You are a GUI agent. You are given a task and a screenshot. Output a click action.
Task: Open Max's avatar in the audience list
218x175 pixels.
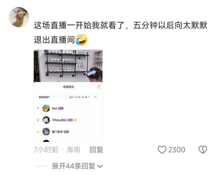46,108
